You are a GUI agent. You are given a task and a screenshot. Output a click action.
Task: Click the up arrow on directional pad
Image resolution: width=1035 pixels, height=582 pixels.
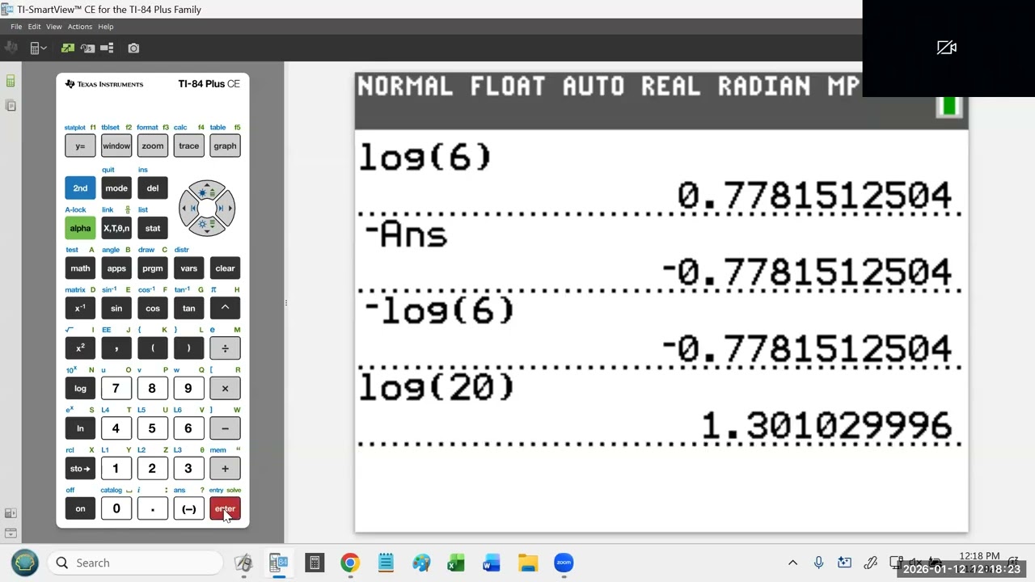point(207,191)
